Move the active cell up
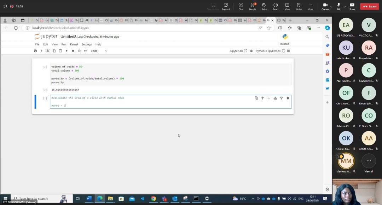This screenshot has height=205, width=382. [262, 98]
